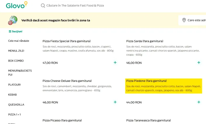The height and width of the screenshot is (124, 206).
Task: Add Pizza Sarda to cart
Action: point(199,62)
